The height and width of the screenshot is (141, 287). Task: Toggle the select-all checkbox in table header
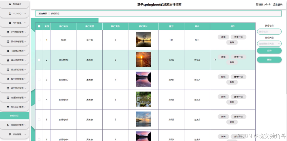click(39, 26)
